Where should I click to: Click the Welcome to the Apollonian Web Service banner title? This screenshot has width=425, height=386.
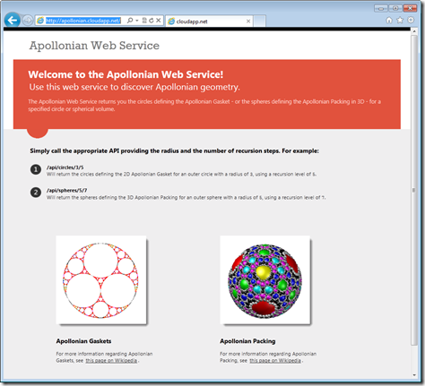tap(126, 74)
